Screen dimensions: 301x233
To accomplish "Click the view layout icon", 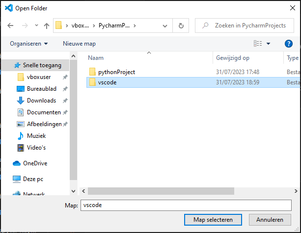I will point(258,44).
